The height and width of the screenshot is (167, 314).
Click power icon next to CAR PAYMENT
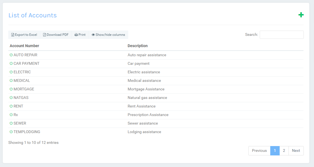[x=11, y=63]
